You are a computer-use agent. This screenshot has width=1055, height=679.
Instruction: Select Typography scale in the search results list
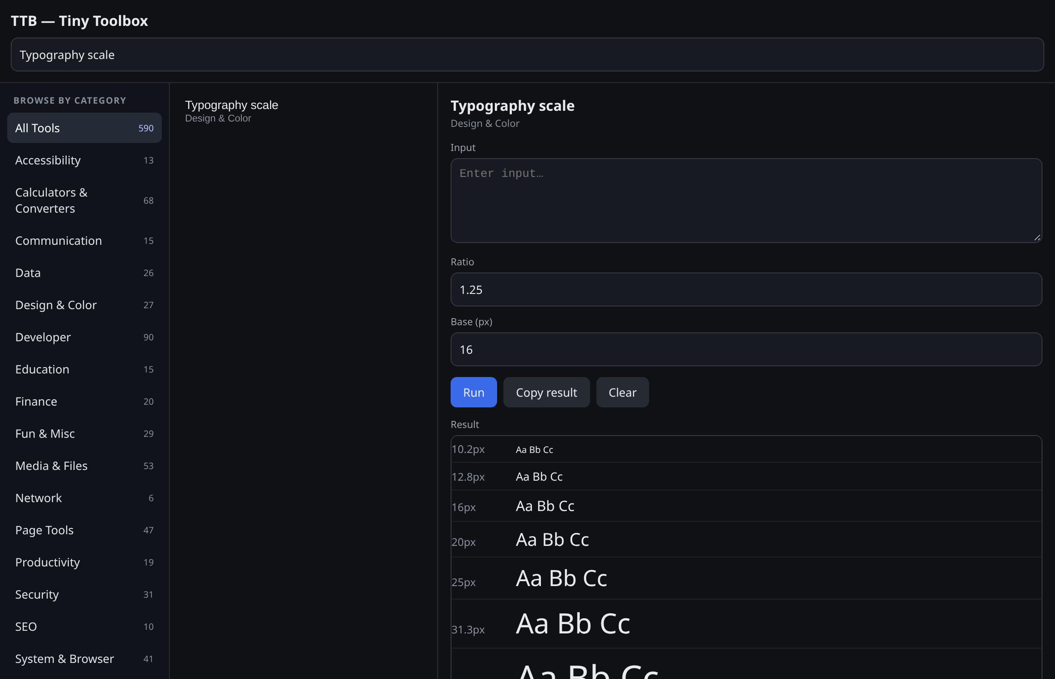point(303,111)
